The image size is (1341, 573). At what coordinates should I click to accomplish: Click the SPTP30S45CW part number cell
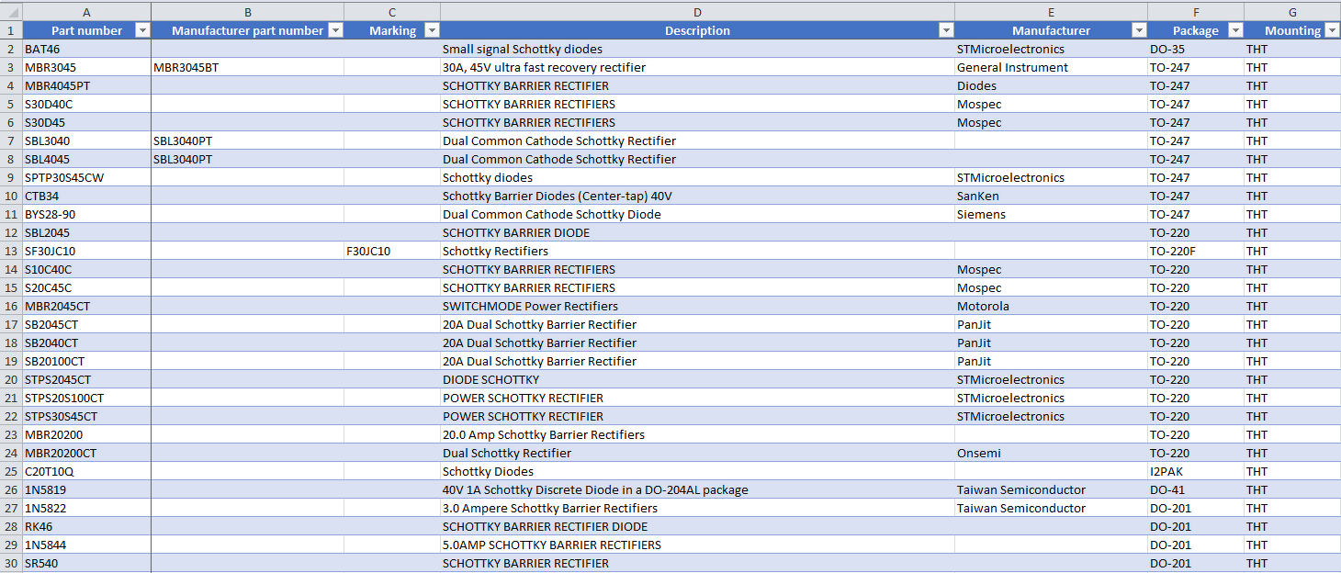(x=87, y=177)
